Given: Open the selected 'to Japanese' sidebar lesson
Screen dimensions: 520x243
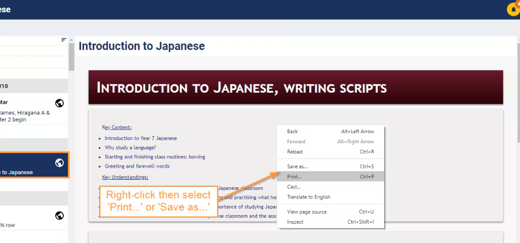Looking at the screenshot, I should 34,165.
